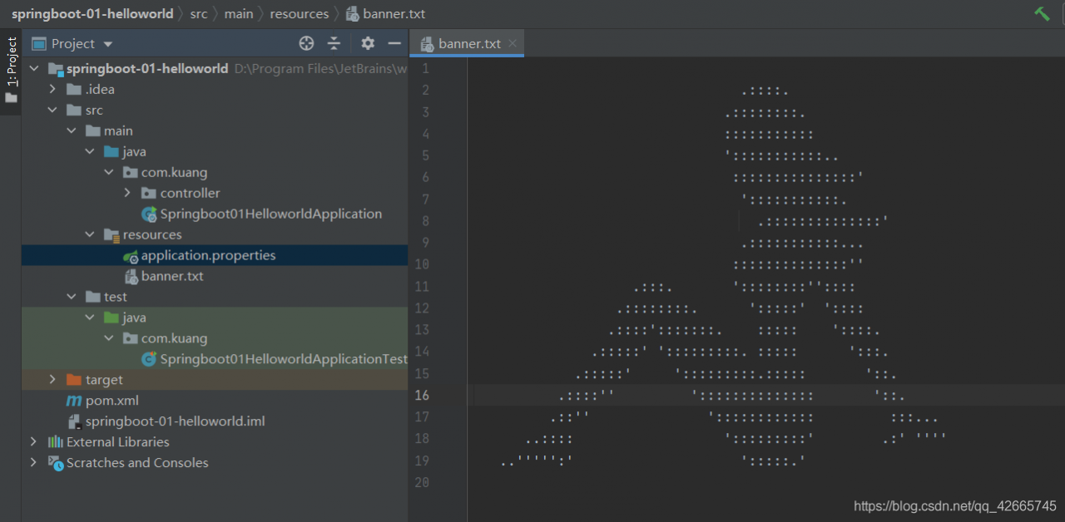The image size is (1065, 522).
Task: Click the resources breadcrumb in navigation bar
Action: point(299,13)
